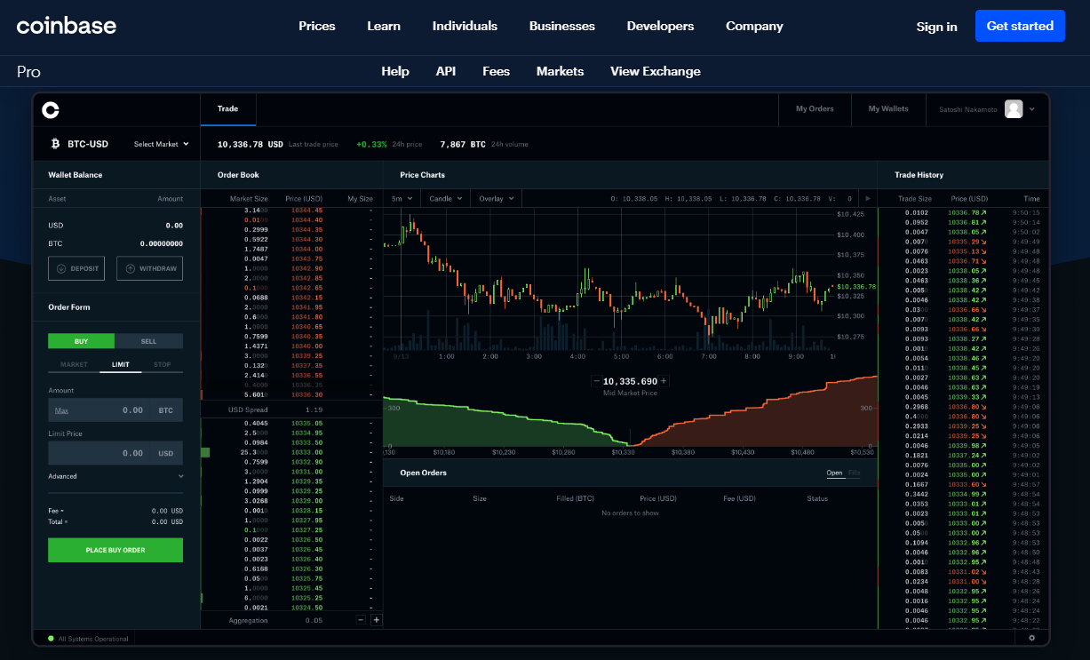
Task: Open My Orders
Action: 815,108
